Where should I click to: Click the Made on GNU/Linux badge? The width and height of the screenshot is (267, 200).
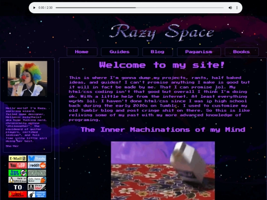[x=17, y=180]
